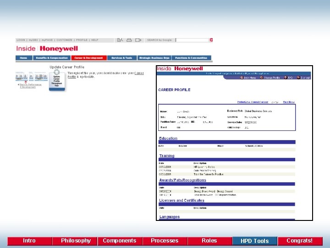Click the red search go button

[211, 40]
